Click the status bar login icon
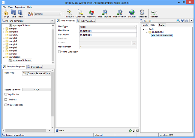The height and width of the screenshot is (138, 195). [x=3, y=135]
